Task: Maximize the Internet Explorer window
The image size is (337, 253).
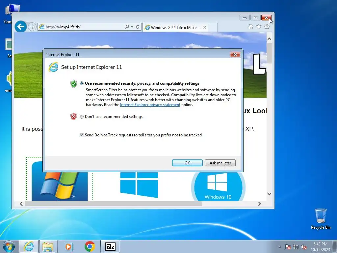Action: pyautogui.click(x=255, y=18)
